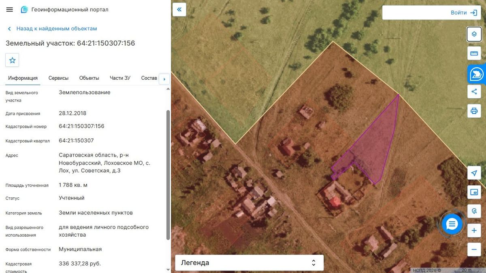
Task: Open the Части ЗУ tab
Action: (120, 78)
